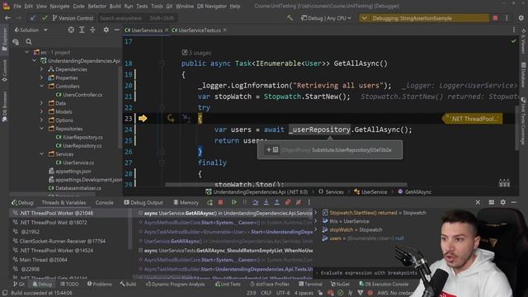
Task: Open the Problems tool window
Action: [x=99, y=284]
